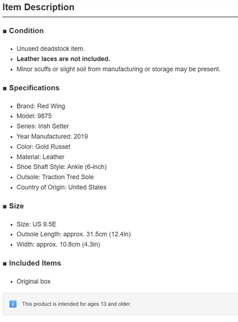Click the Included Items section heading

point(35,263)
